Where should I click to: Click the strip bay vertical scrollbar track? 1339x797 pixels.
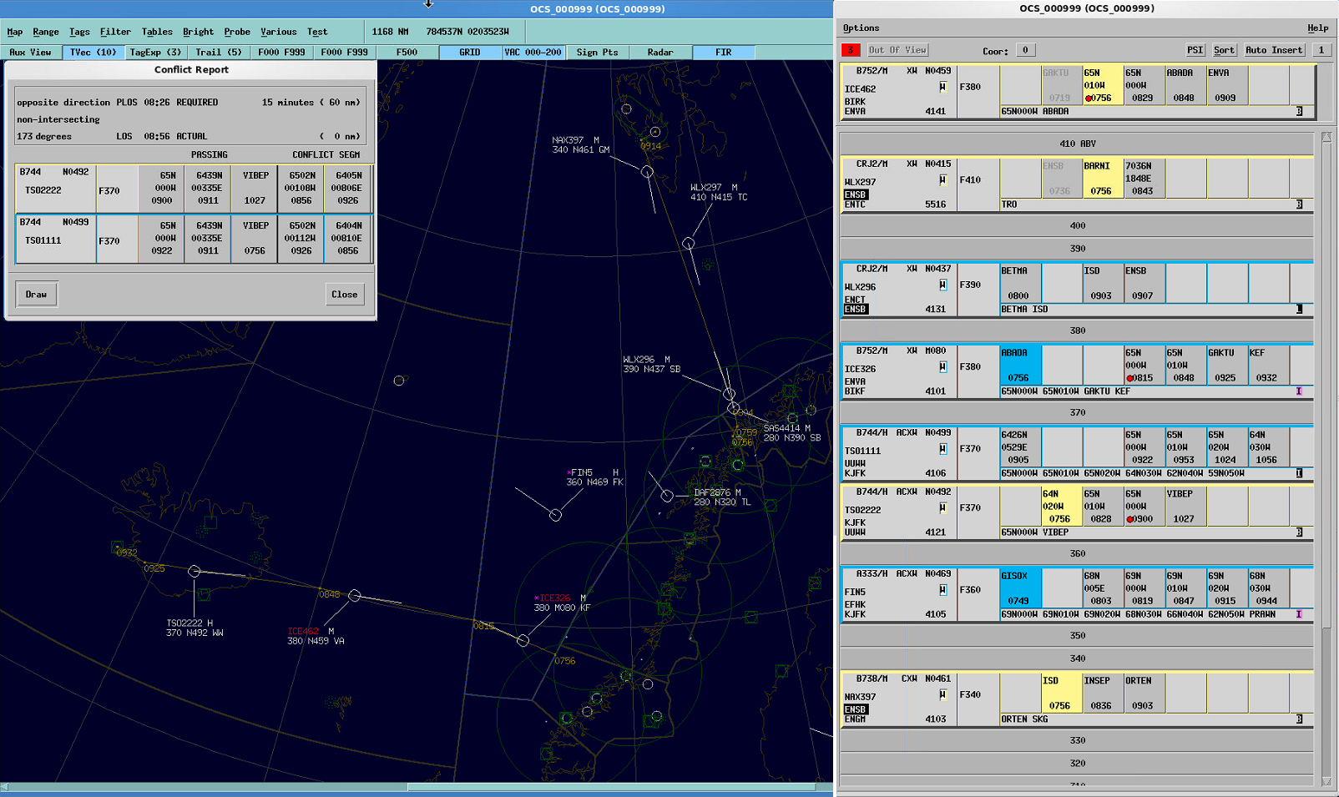1326,459
